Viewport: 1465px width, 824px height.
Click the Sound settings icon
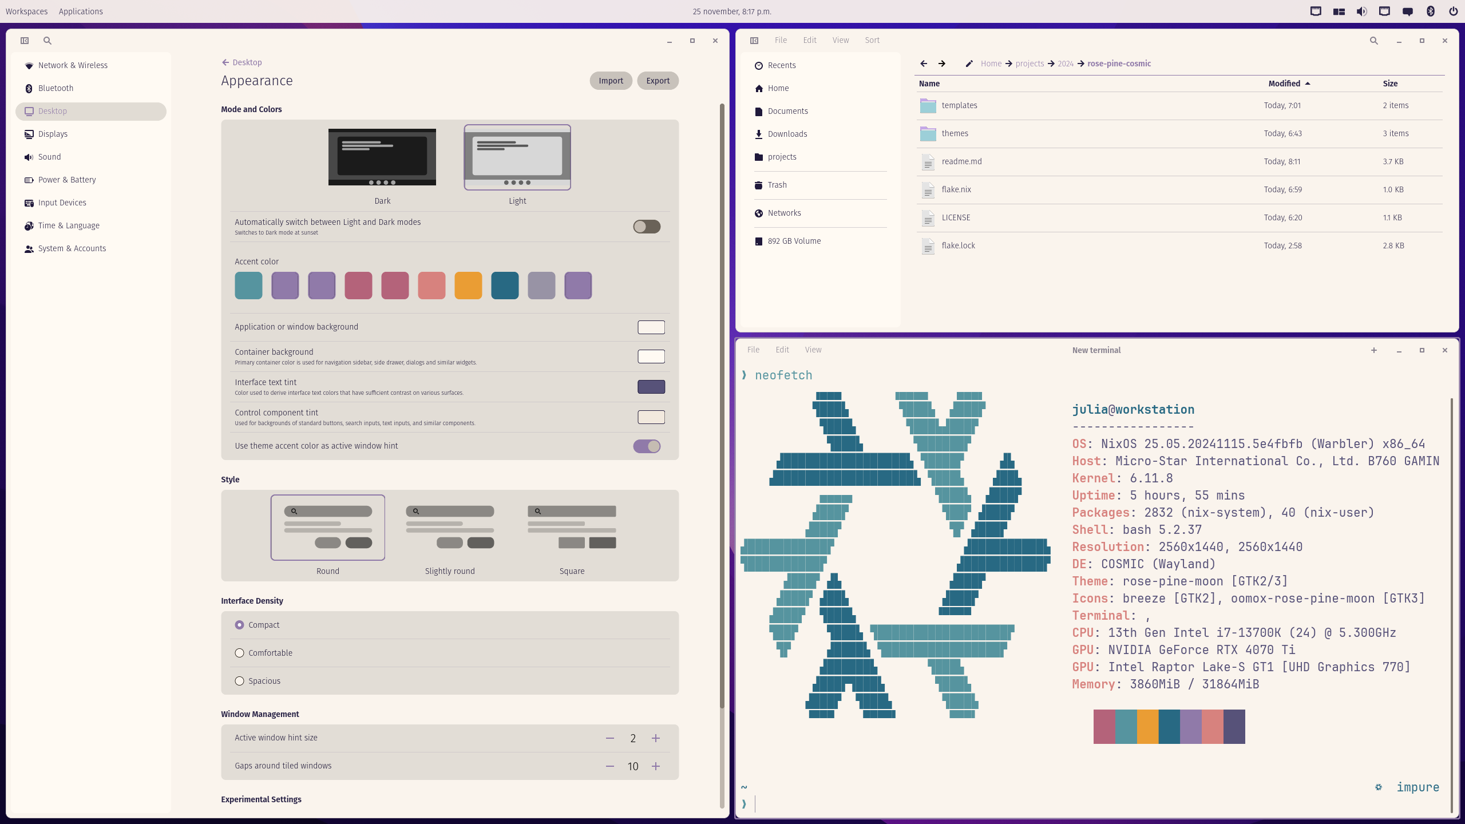pyautogui.click(x=29, y=157)
